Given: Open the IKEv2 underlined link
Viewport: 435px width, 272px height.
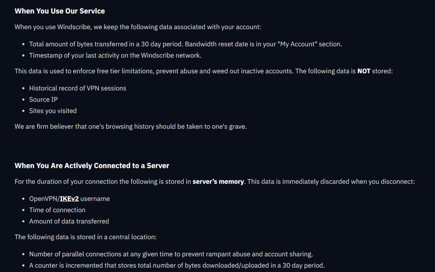Looking at the screenshot, I should click(69, 199).
